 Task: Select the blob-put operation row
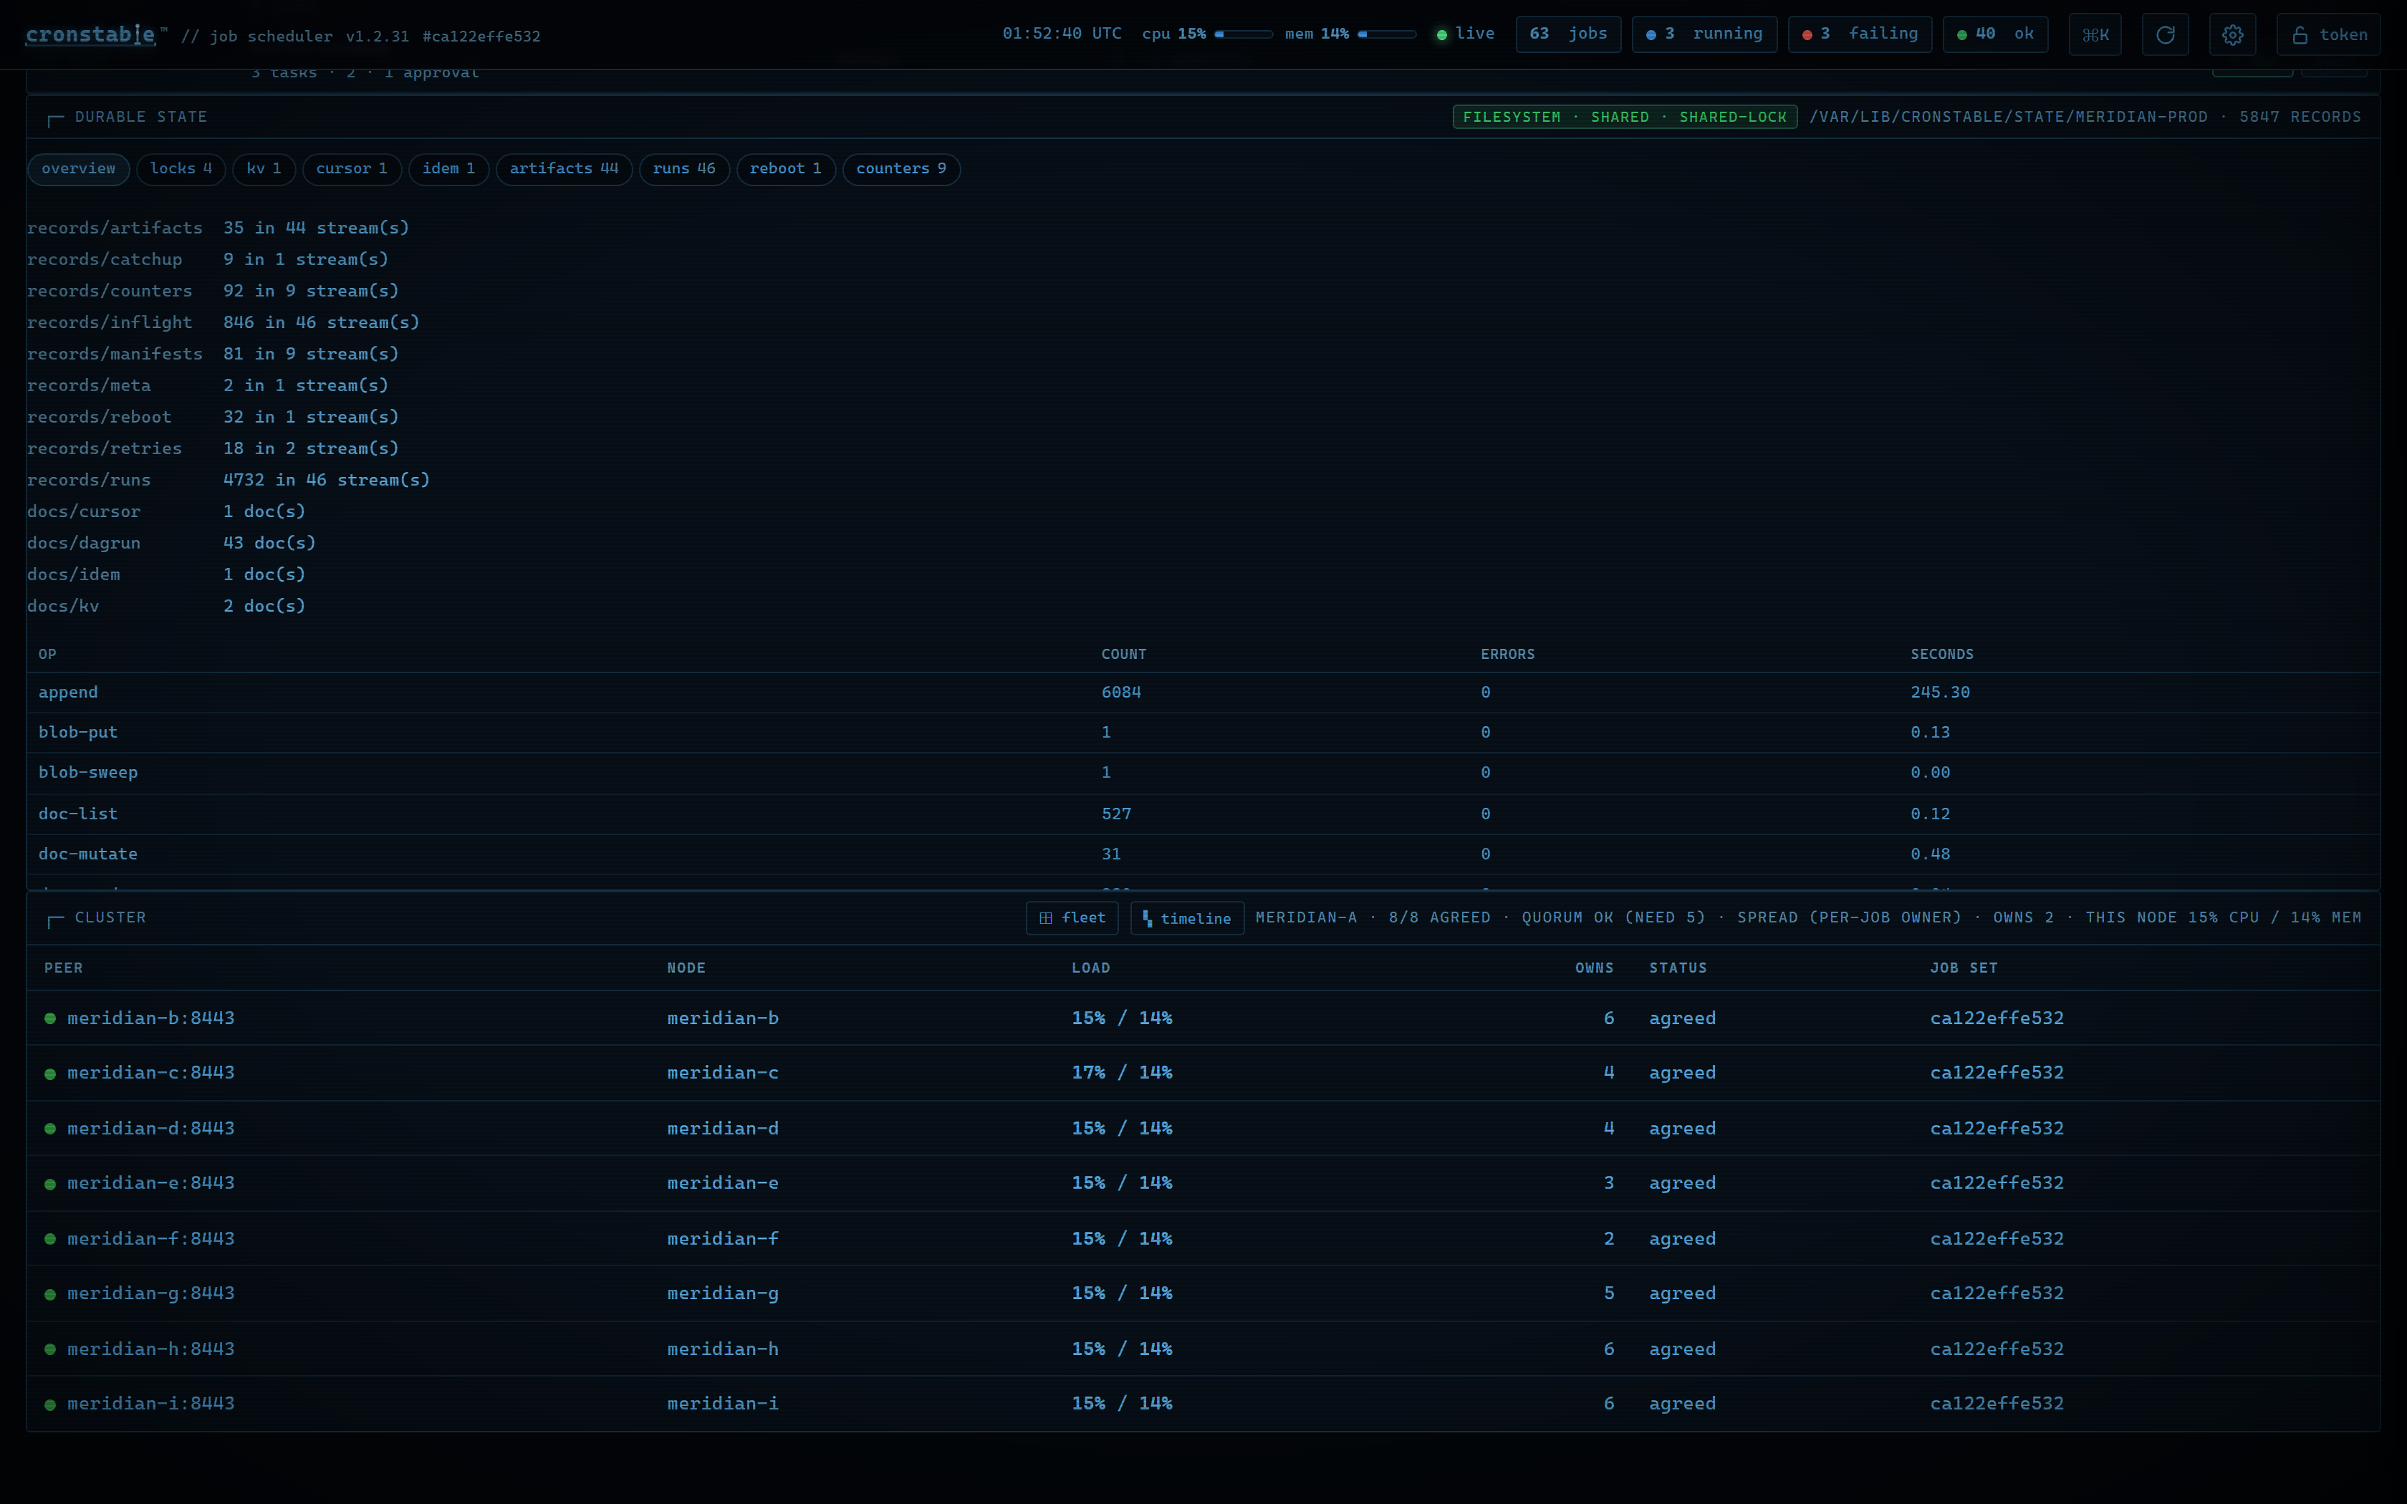(x=1203, y=732)
